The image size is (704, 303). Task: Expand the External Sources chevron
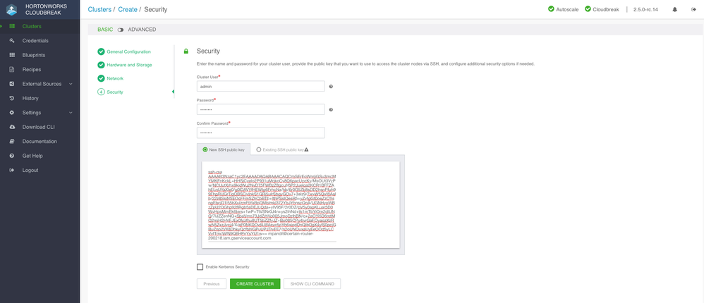tap(71, 84)
